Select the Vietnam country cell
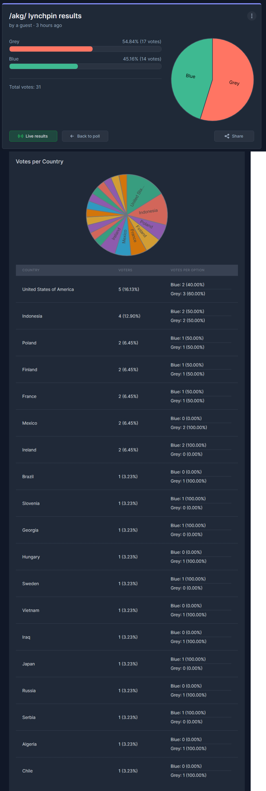Screen dimensions: 266x791 (31, 610)
